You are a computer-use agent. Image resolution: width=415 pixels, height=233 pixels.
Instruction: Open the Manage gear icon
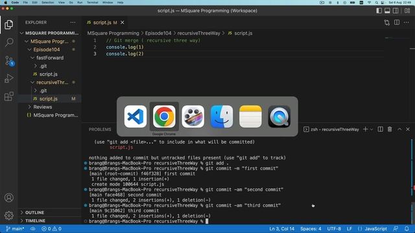tap(9, 216)
